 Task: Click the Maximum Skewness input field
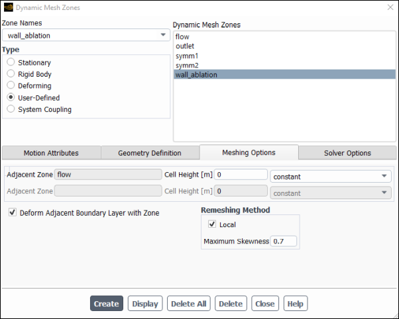point(284,241)
